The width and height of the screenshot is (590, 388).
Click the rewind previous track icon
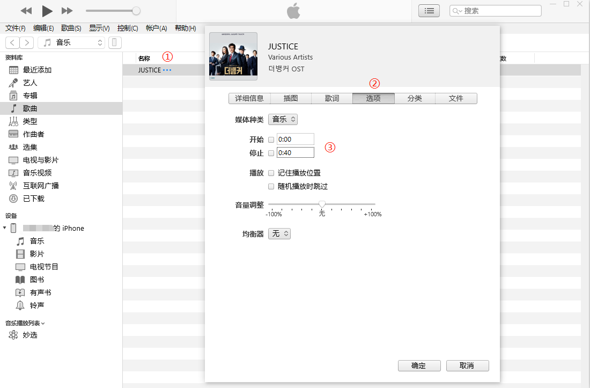pyautogui.click(x=26, y=11)
